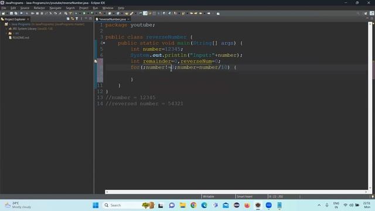
Task: Open Google Chrome from taskbar
Action: tap(193, 205)
